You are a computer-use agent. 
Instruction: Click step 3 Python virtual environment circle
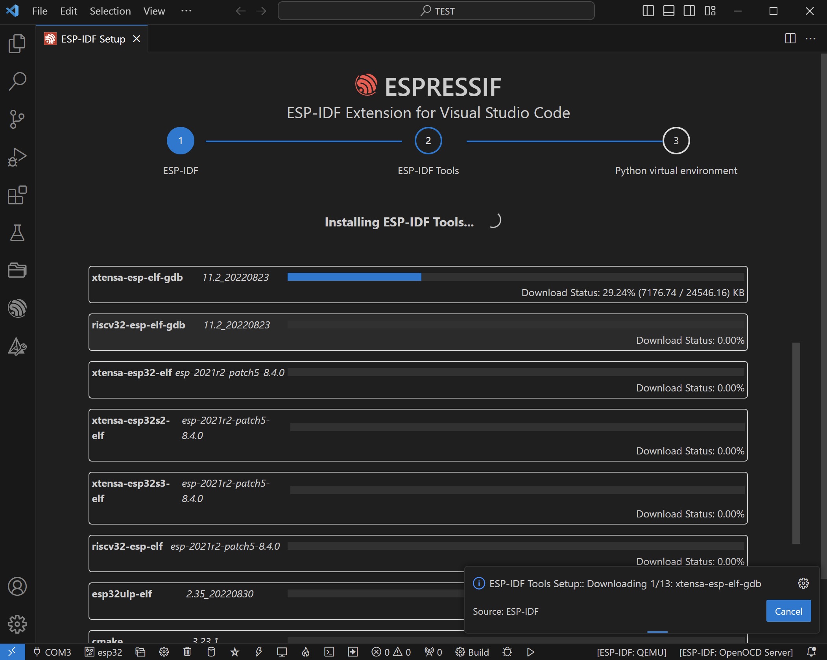coord(676,141)
